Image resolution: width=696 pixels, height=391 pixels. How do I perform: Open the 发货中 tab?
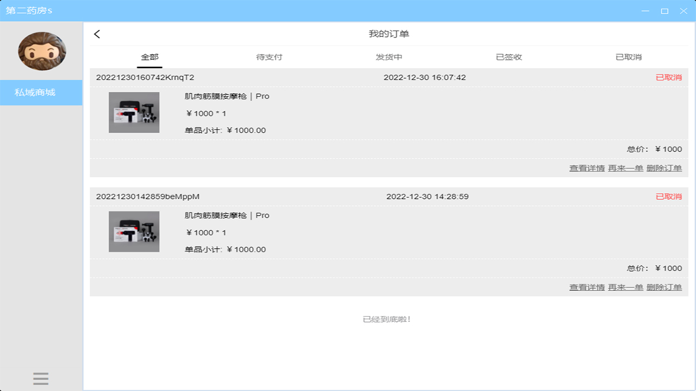click(x=389, y=57)
